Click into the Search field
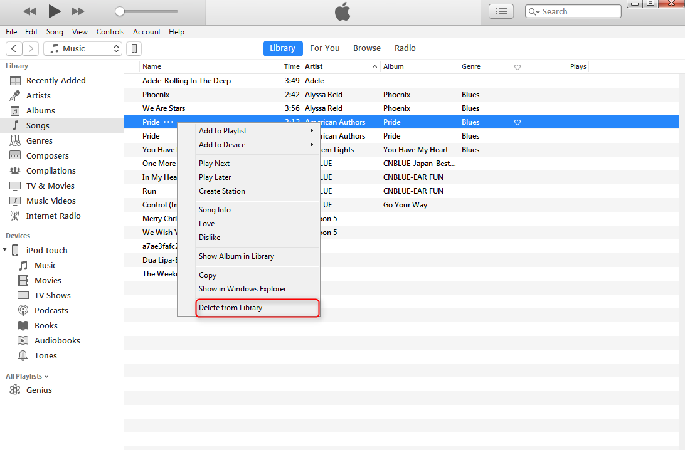 578,11
